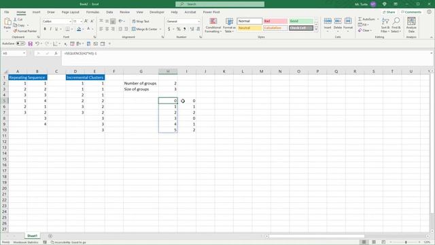435x245 pixels.
Task: Click Increase Decimal icon
Action: [192, 29]
